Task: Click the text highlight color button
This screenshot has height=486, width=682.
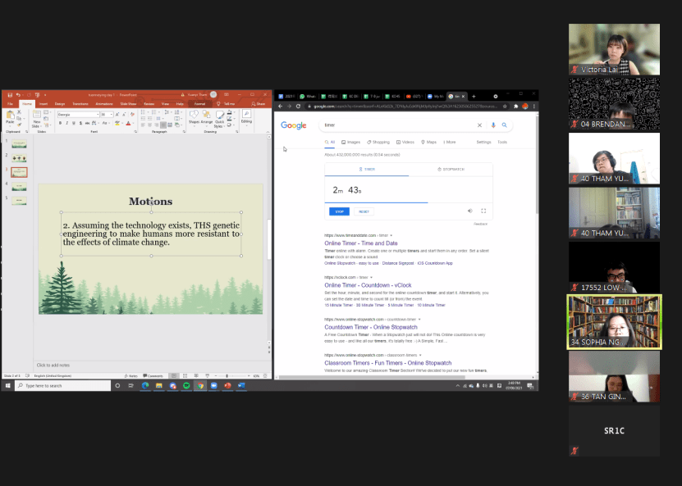Action: (117, 124)
